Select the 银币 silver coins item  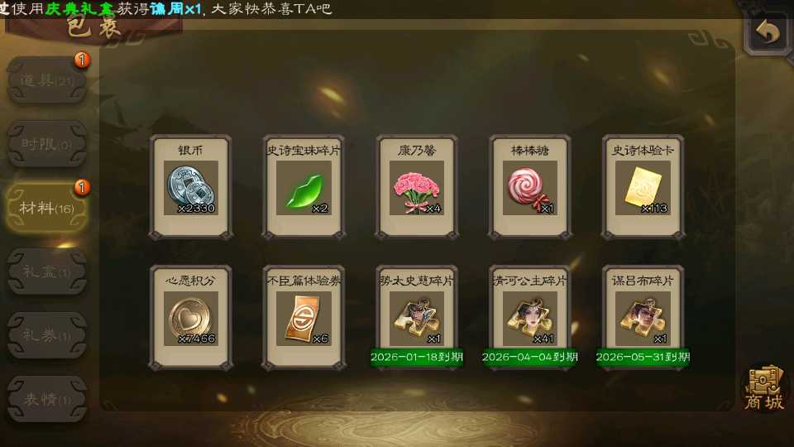(191, 186)
